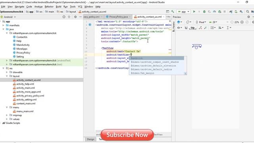The height and width of the screenshot is (143, 254).
Task: Select MainActivity in the project tree
Action: tap(23, 45)
